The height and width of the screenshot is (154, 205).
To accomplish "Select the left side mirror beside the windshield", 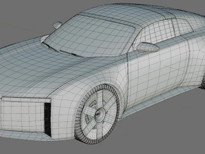I will point(57,25).
